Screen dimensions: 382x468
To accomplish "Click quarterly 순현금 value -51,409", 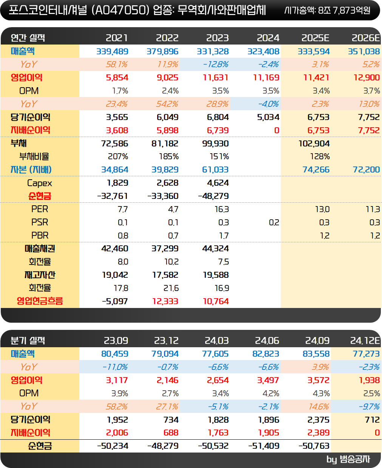I will click(x=264, y=446).
